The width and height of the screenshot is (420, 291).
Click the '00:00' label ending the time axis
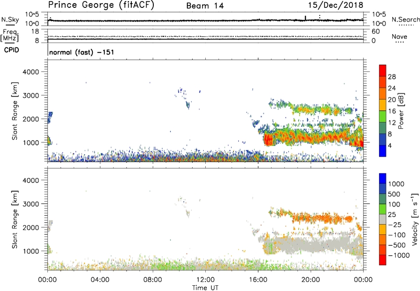coord(363,280)
